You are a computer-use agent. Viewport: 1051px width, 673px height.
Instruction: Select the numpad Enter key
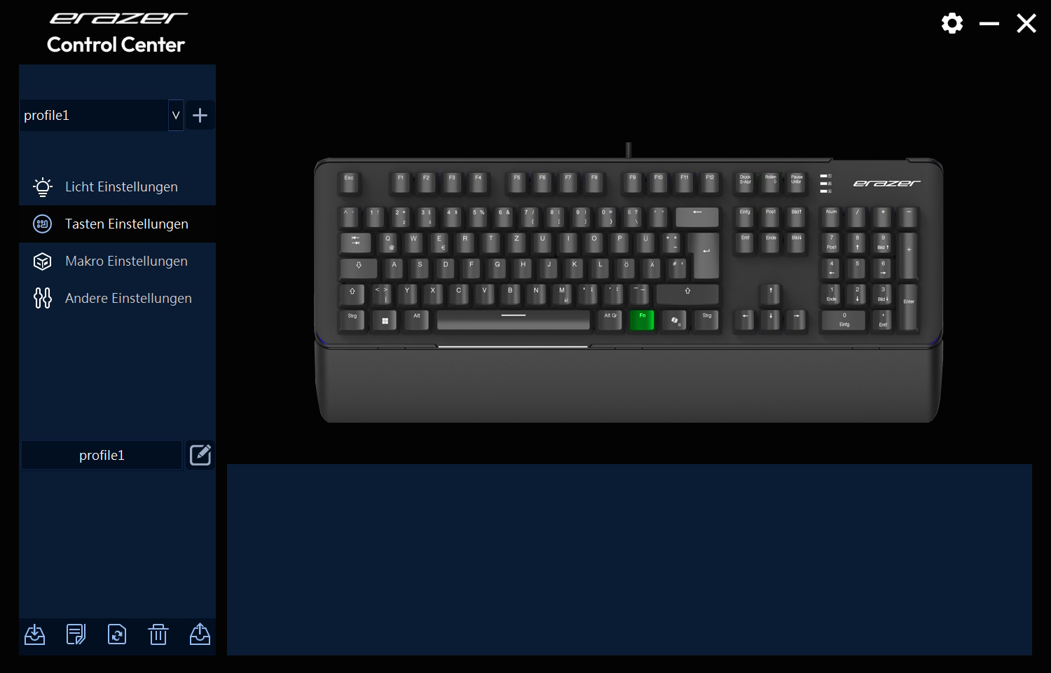click(x=908, y=306)
